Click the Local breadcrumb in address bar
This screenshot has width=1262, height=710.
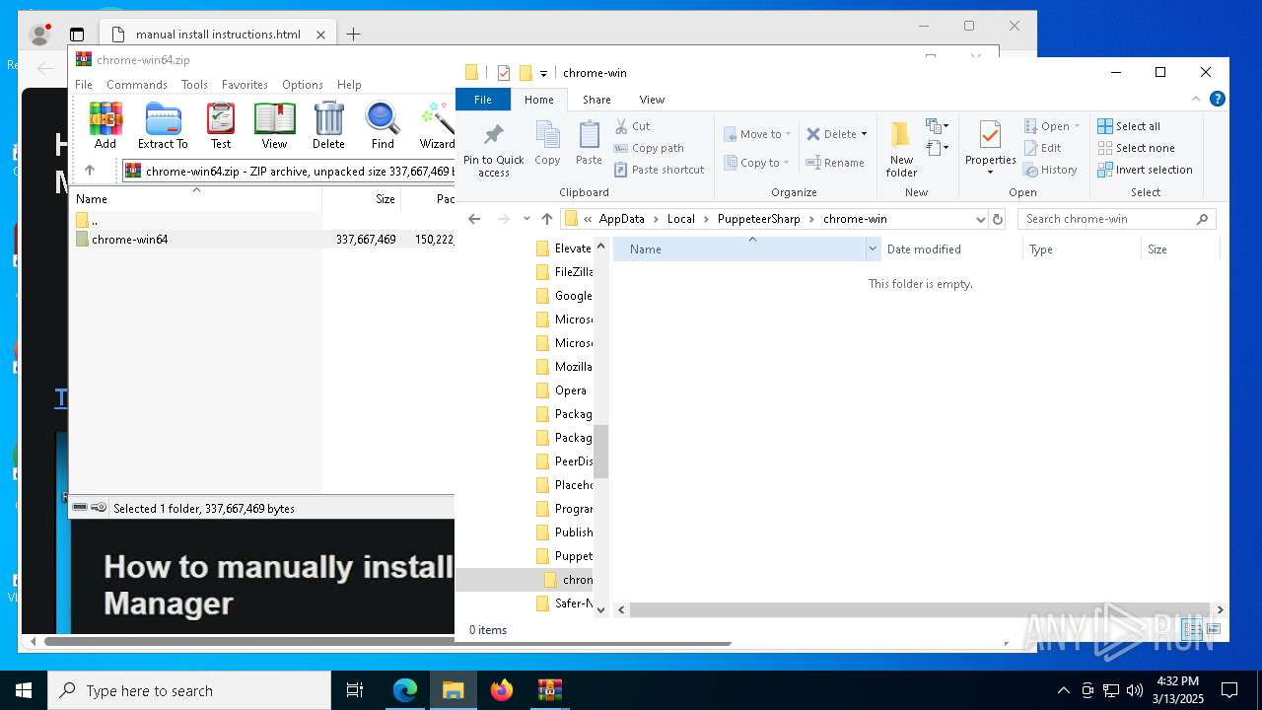tap(680, 219)
